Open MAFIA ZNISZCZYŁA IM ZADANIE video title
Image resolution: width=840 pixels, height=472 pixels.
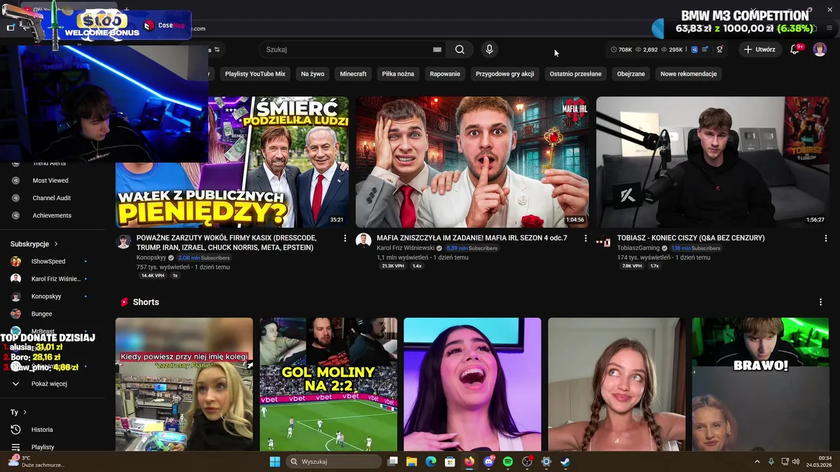472,238
